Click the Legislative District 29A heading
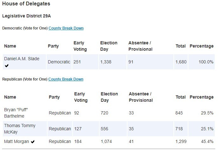 click(x=26, y=16)
